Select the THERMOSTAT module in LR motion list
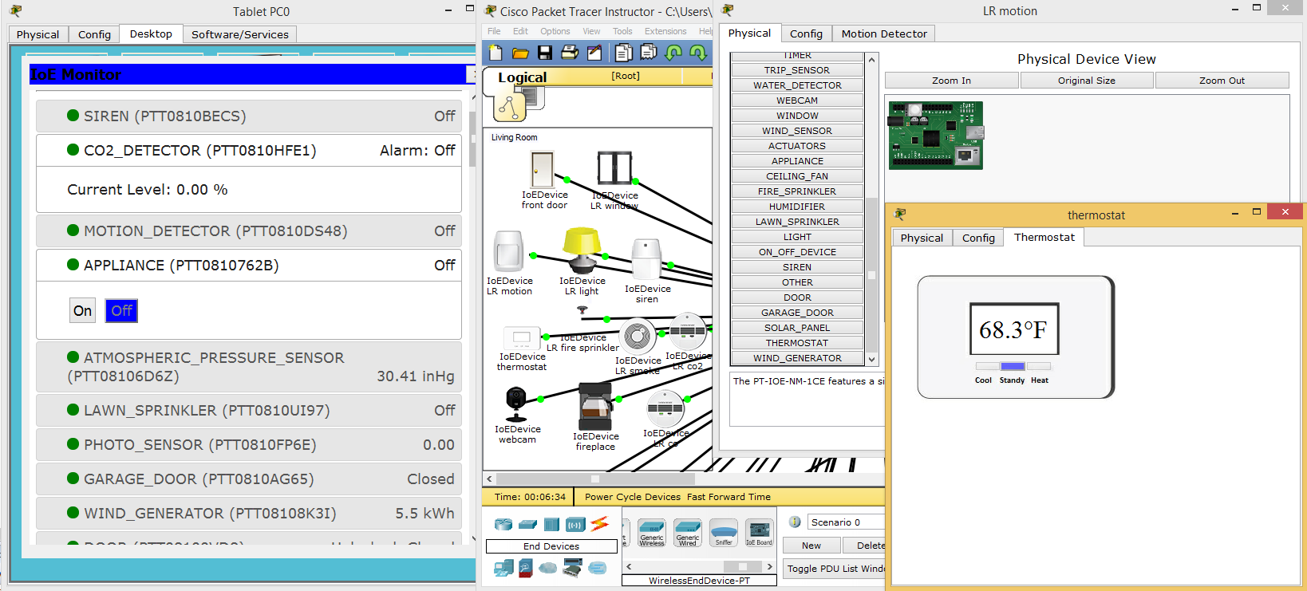Image resolution: width=1307 pixels, height=591 pixels. point(797,343)
